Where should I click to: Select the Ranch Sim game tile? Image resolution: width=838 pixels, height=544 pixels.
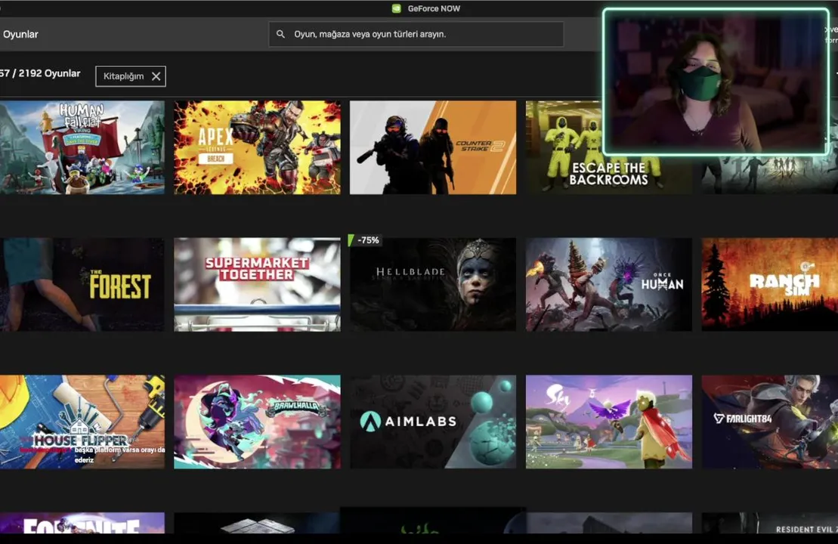point(769,284)
